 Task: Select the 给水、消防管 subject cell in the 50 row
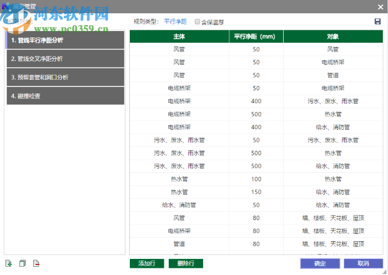(179, 205)
